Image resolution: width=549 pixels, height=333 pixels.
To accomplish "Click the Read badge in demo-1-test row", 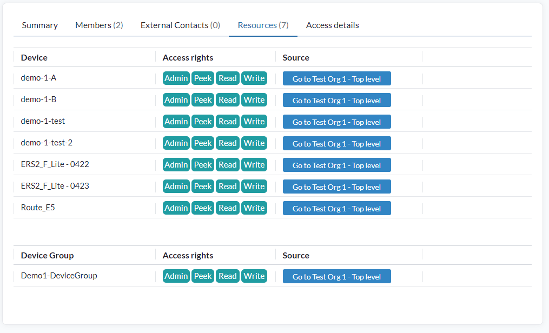I will pos(228,122).
